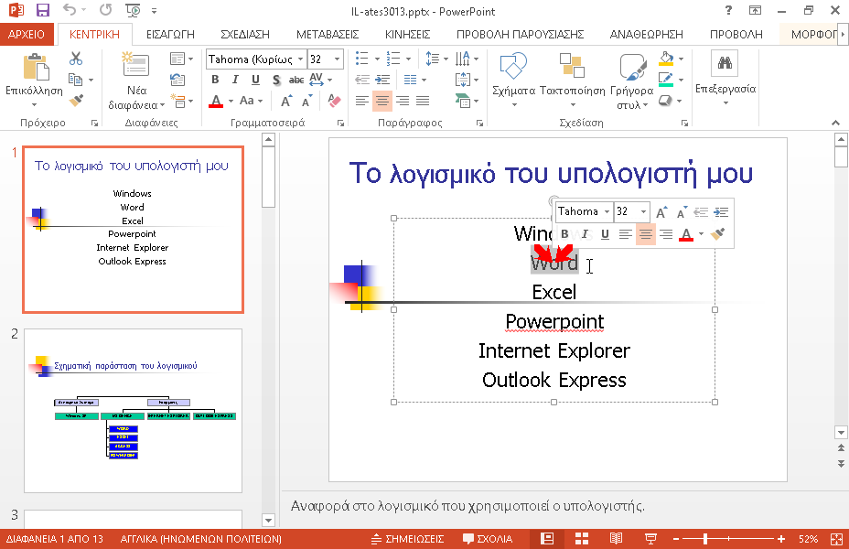This screenshot has width=849, height=549.
Task: Click the slide Reset icon
Action: click(177, 81)
